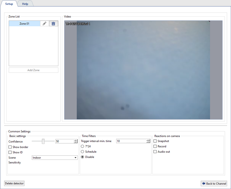Increase Confidence with the up spinner arrow
This screenshot has width=231, height=189.
point(76,140)
